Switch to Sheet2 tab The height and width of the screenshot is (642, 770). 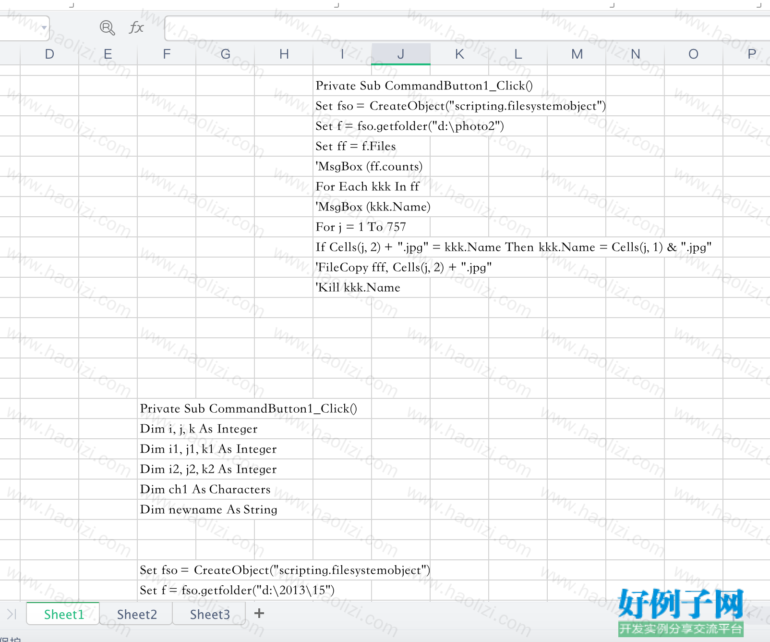tap(137, 614)
